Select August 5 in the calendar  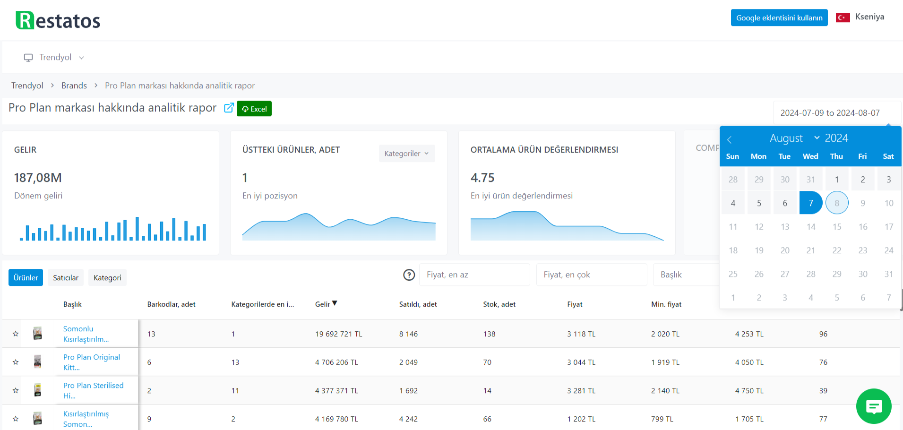tap(759, 203)
